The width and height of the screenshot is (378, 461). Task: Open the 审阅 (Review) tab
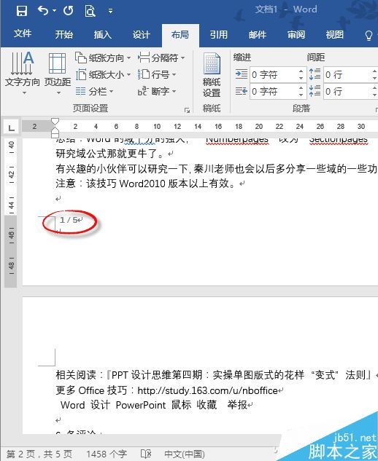tap(296, 35)
